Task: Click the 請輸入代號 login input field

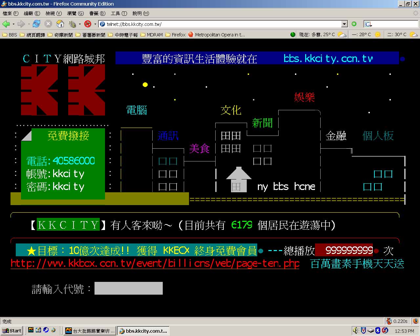Action: coord(129,288)
